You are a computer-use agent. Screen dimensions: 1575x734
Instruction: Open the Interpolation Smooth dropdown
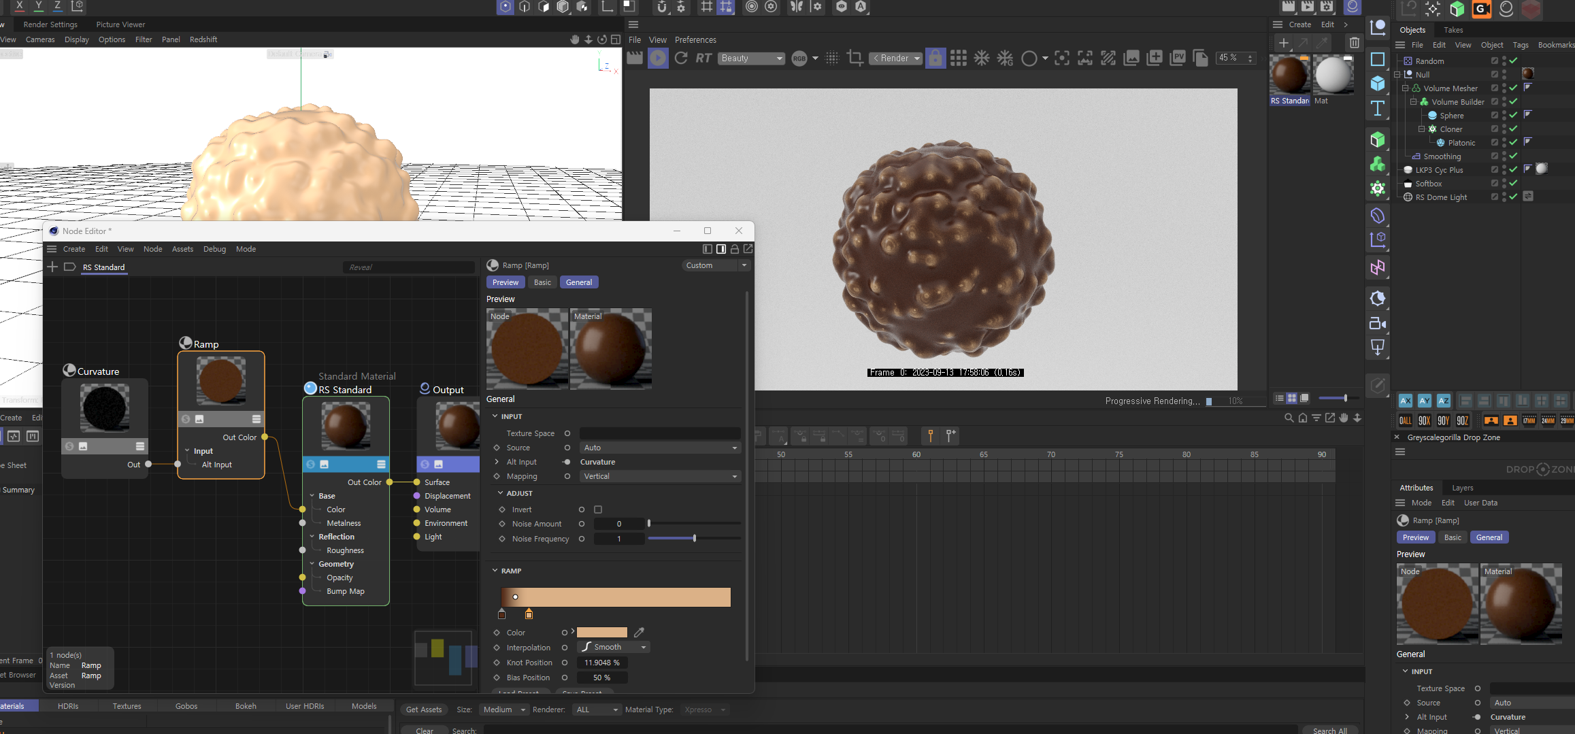coord(614,647)
